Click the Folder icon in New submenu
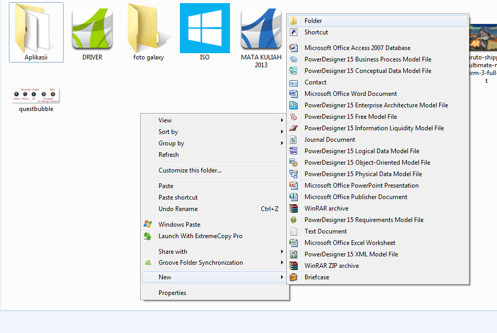This screenshot has height=333, width=497. 294,21
